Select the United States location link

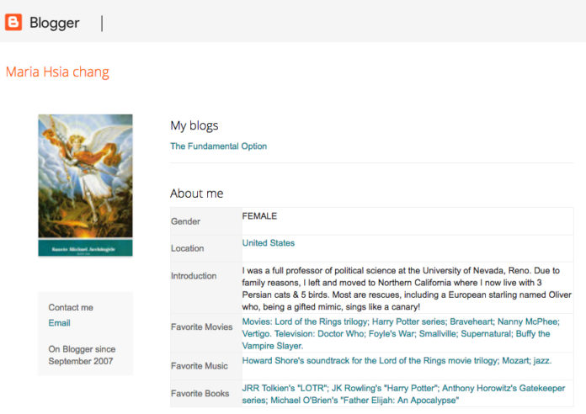click(268, 243)
